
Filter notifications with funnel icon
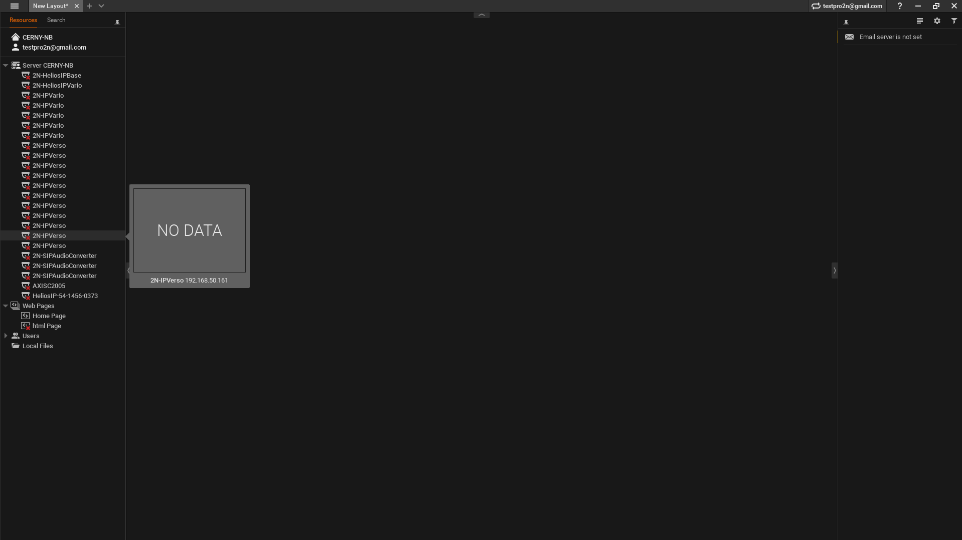(x=954, y=21)
